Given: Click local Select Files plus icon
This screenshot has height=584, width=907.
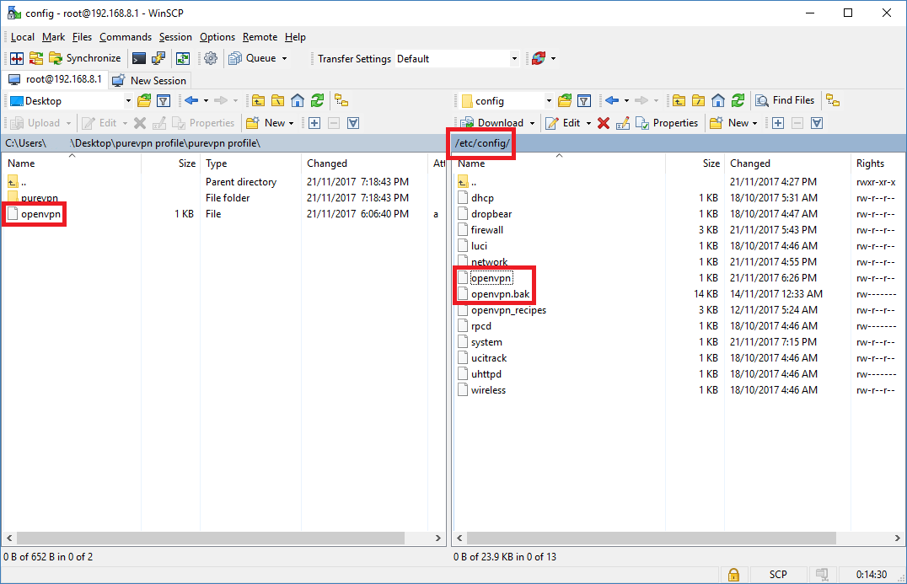Looking at the screenshot, I should point(314,123).
